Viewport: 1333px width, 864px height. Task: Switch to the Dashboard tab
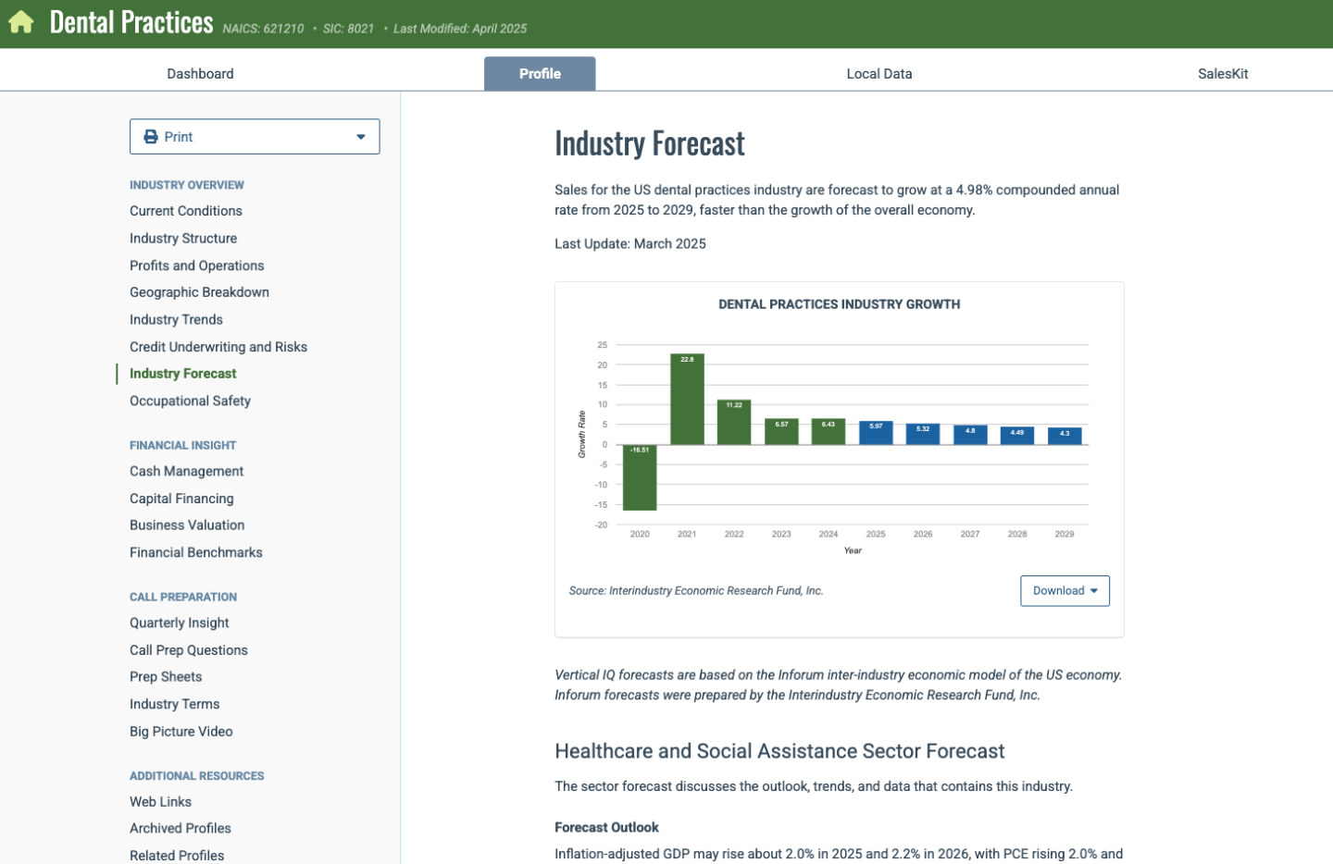point(200,74)
